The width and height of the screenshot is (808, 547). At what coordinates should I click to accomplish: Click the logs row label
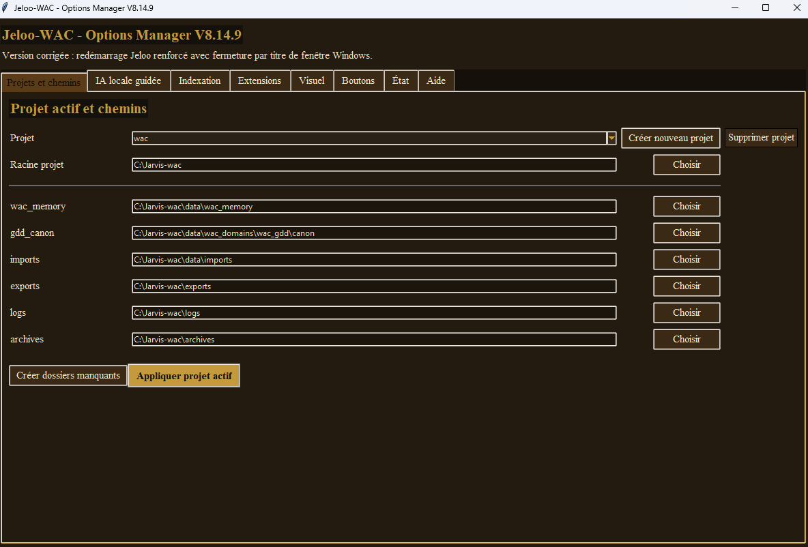pyautogui.click(x=18, y=312)
